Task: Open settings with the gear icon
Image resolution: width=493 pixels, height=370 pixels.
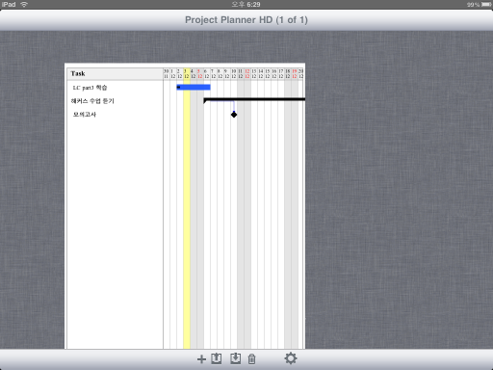Action: click(291, 358)
